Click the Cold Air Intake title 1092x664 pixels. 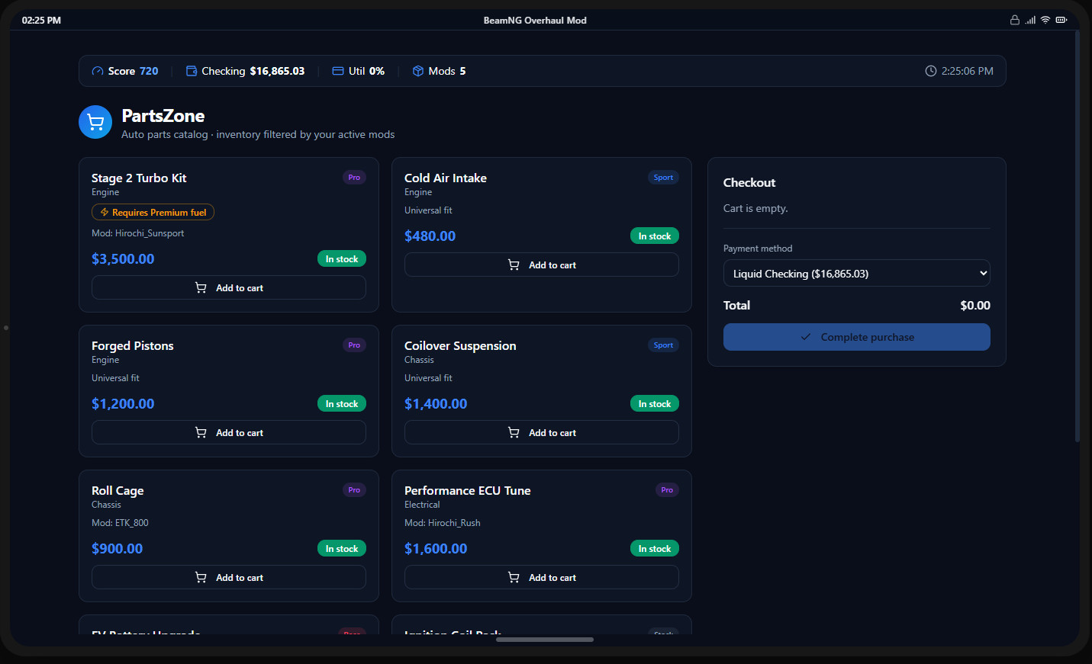click(446, 178)
